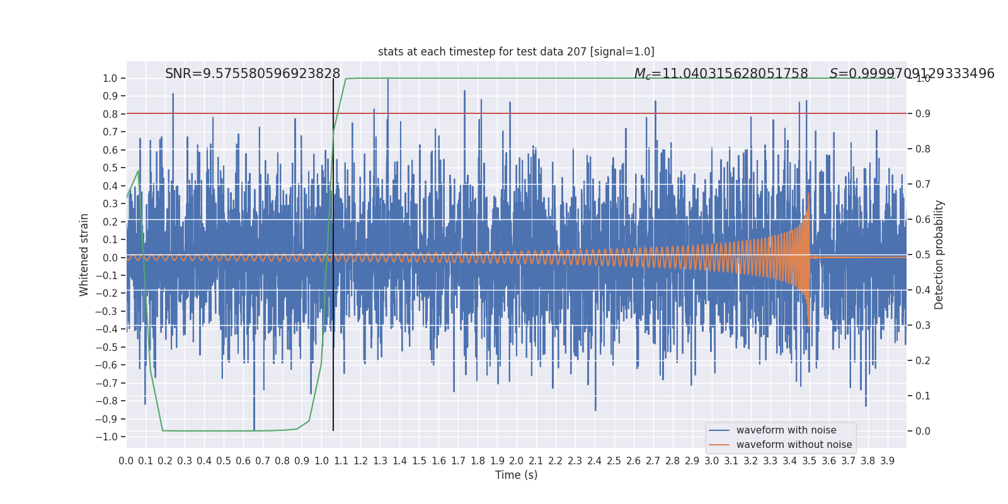Select the S=0.9999709129333496 annotation
The width and height of the screenshot is (1008, 504).
click(912, 74)
